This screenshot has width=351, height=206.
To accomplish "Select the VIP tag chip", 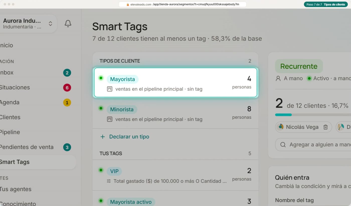I will [114, 171].
